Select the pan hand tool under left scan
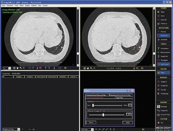The image size is (173, 131). 18,68
